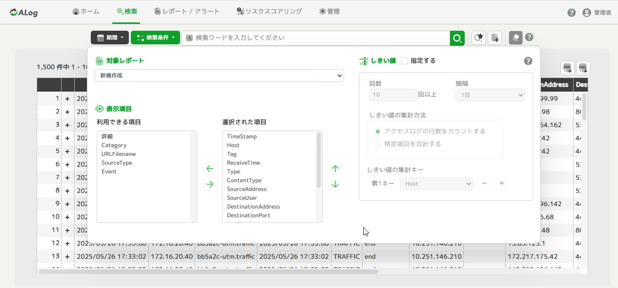618x288 pixels.
Task: Click the new report document-plus icon
Action: pos(494,38)
